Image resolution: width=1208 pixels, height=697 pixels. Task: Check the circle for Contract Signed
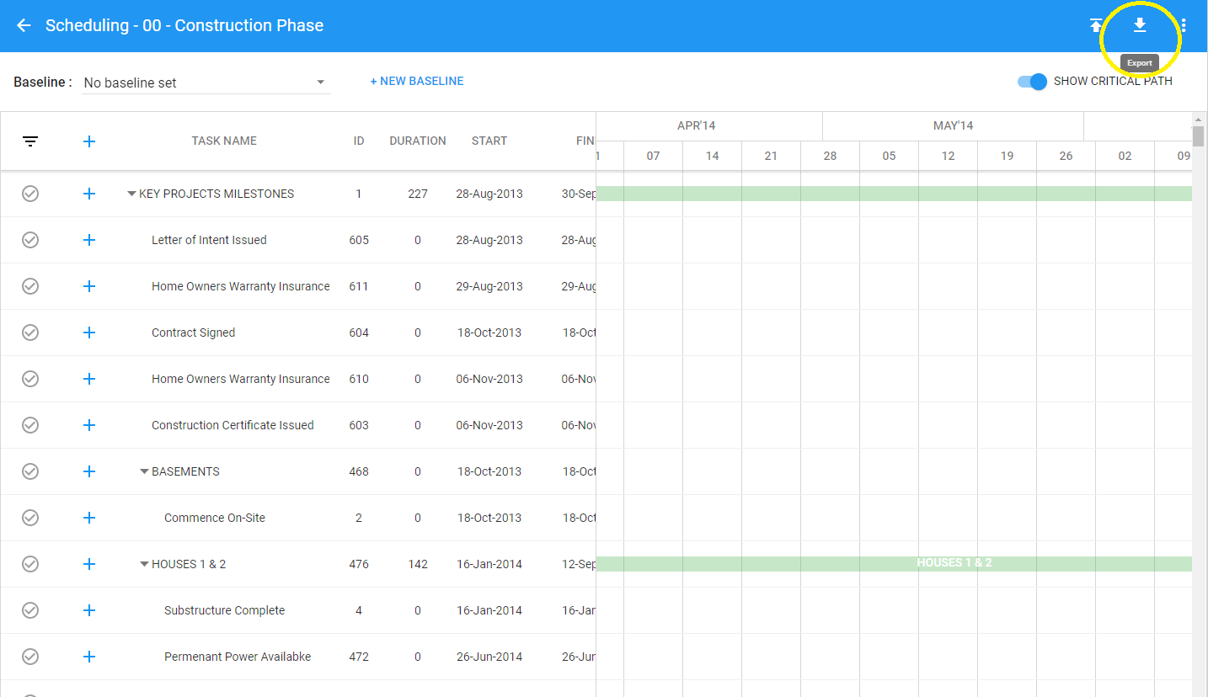click(30, 333)
